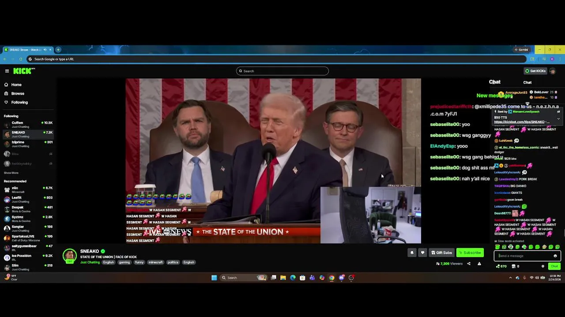Open Syztmz recommended channel

[x=28, y=219]
